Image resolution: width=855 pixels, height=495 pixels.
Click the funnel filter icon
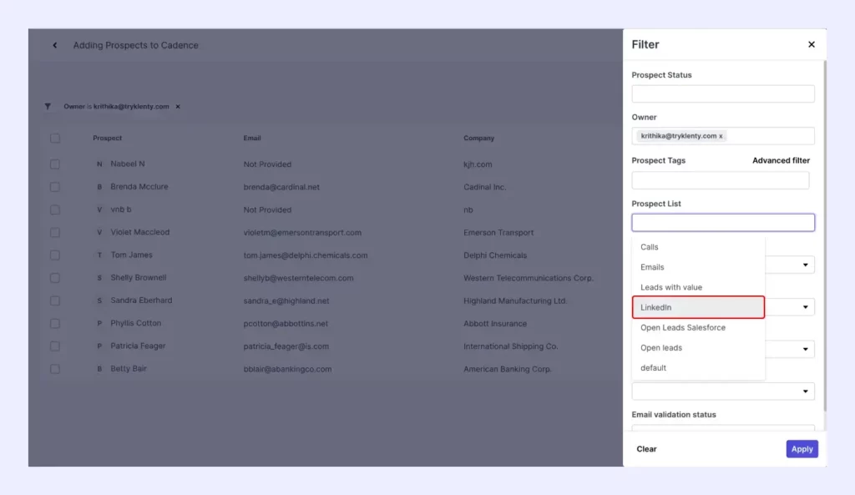(x=48, y=106)
